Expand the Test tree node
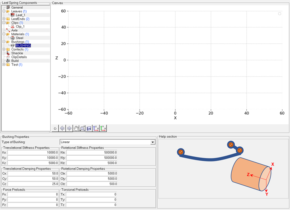 (4, 65)
